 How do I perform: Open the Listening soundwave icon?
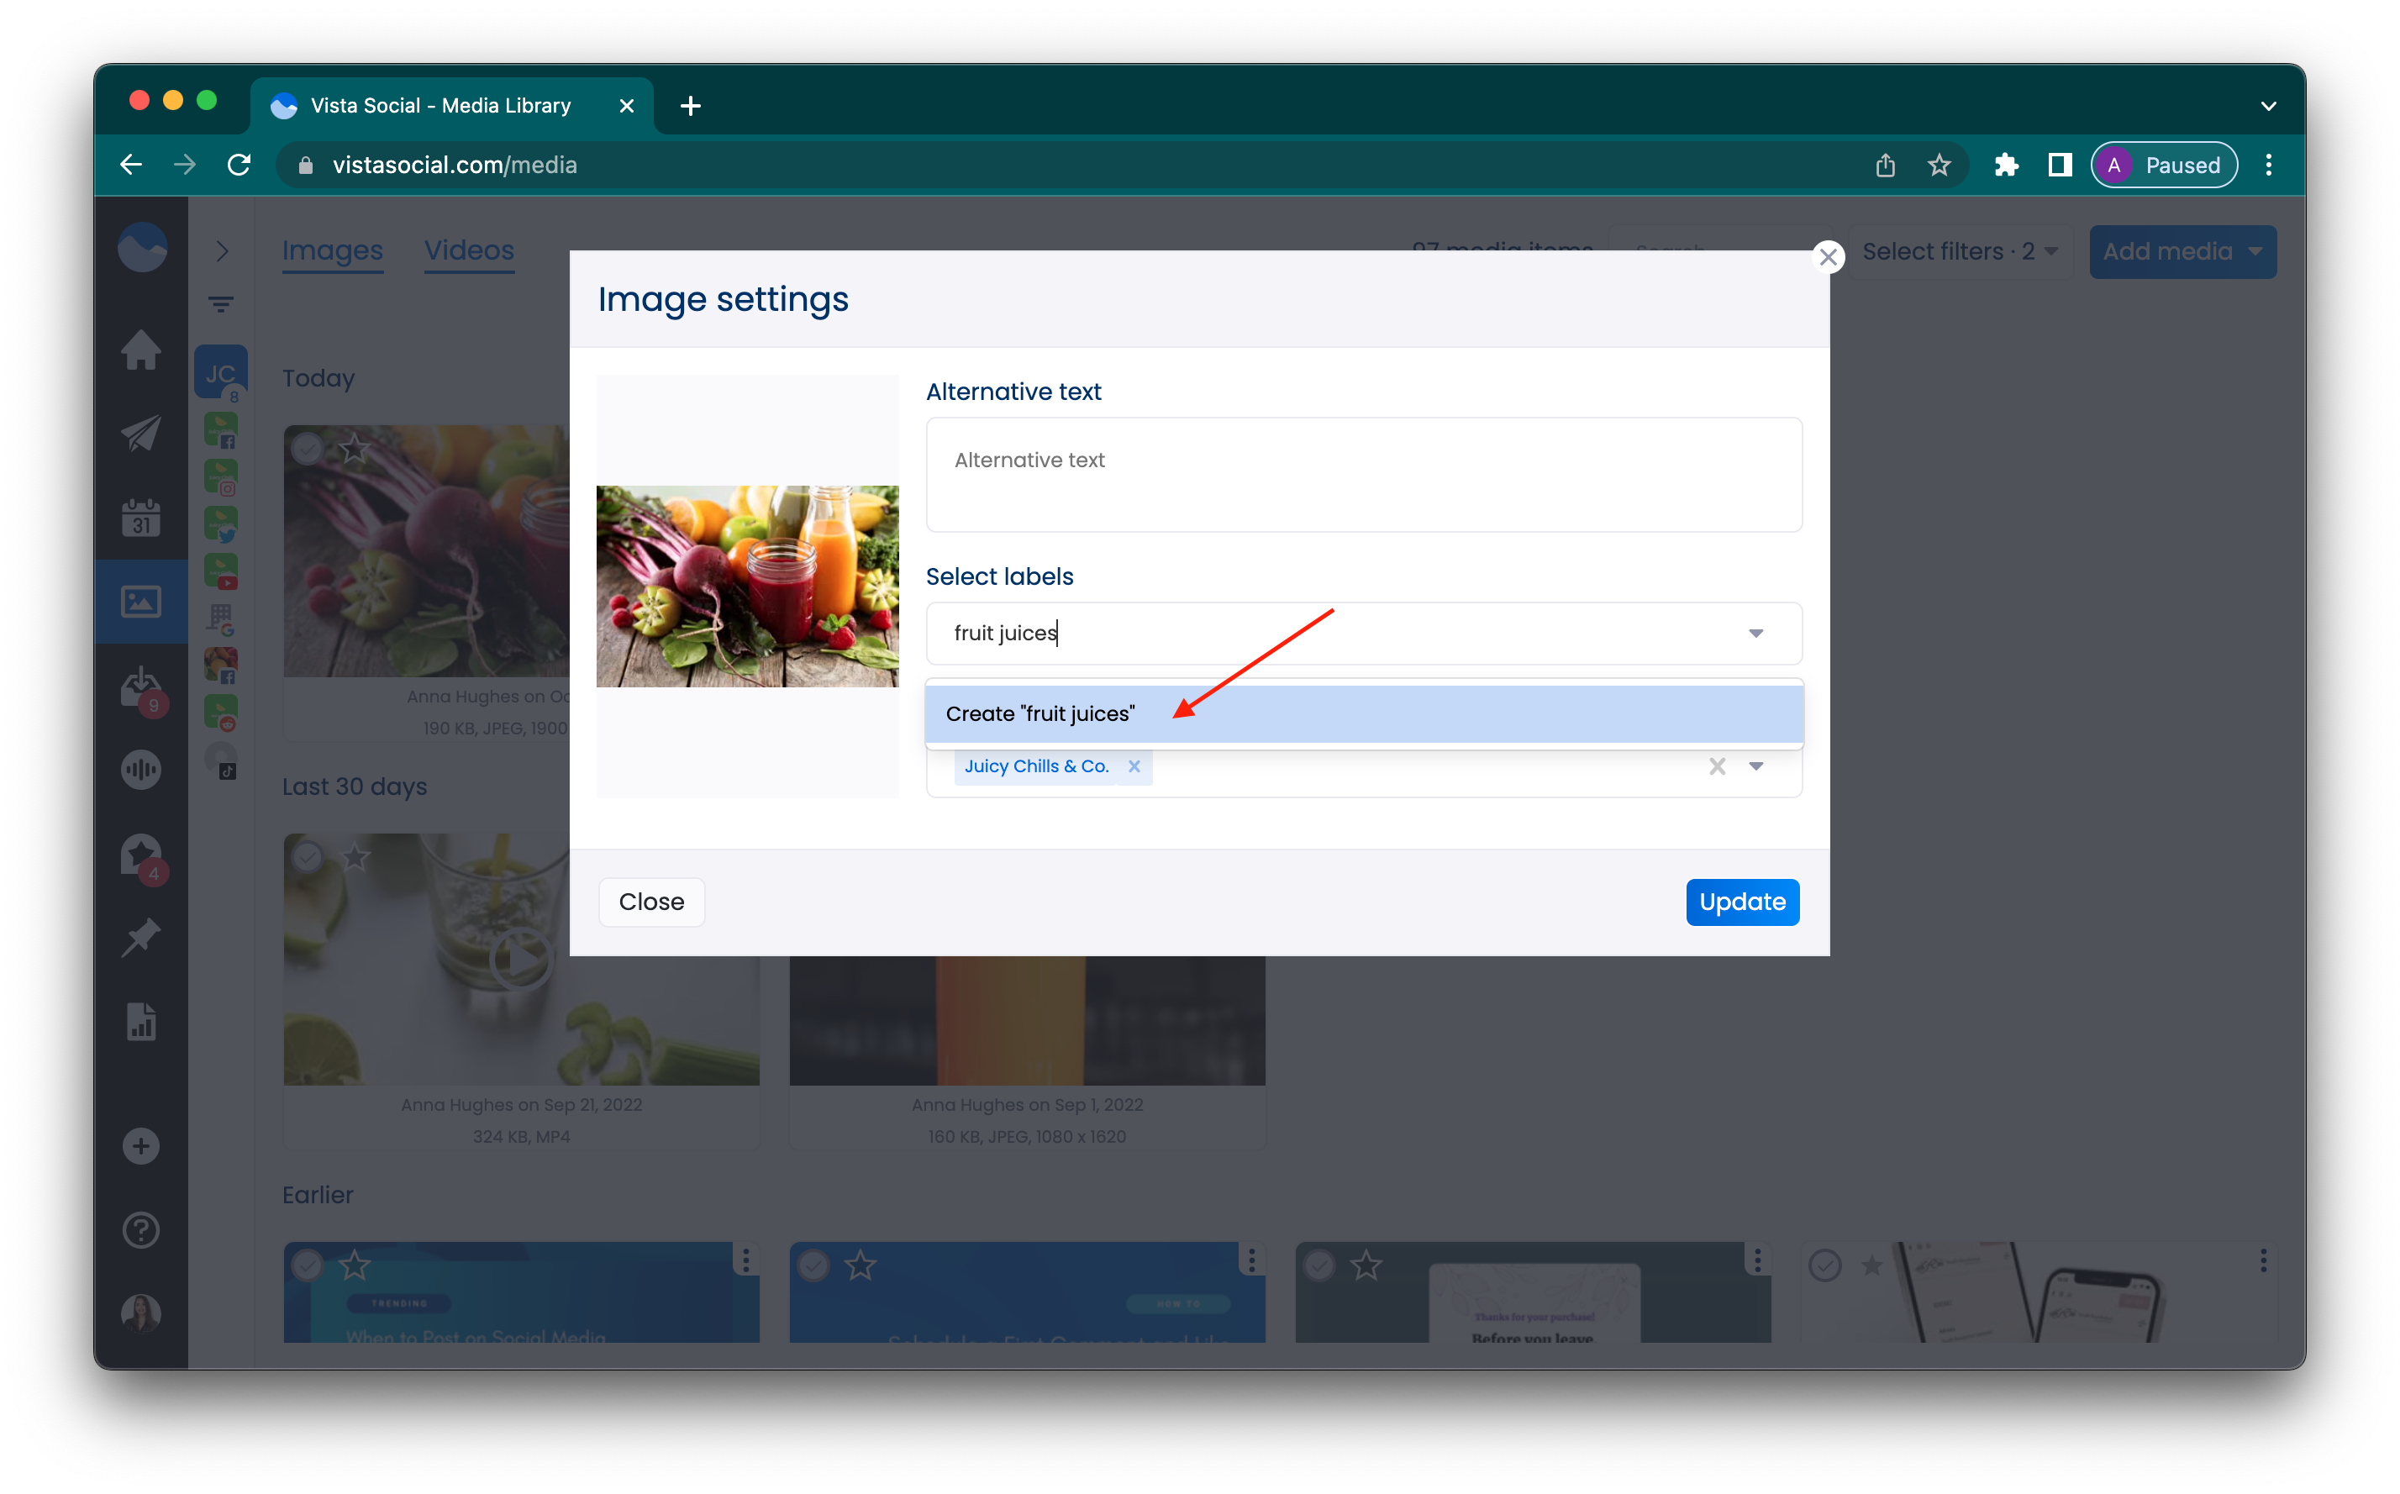coord(141,770)
